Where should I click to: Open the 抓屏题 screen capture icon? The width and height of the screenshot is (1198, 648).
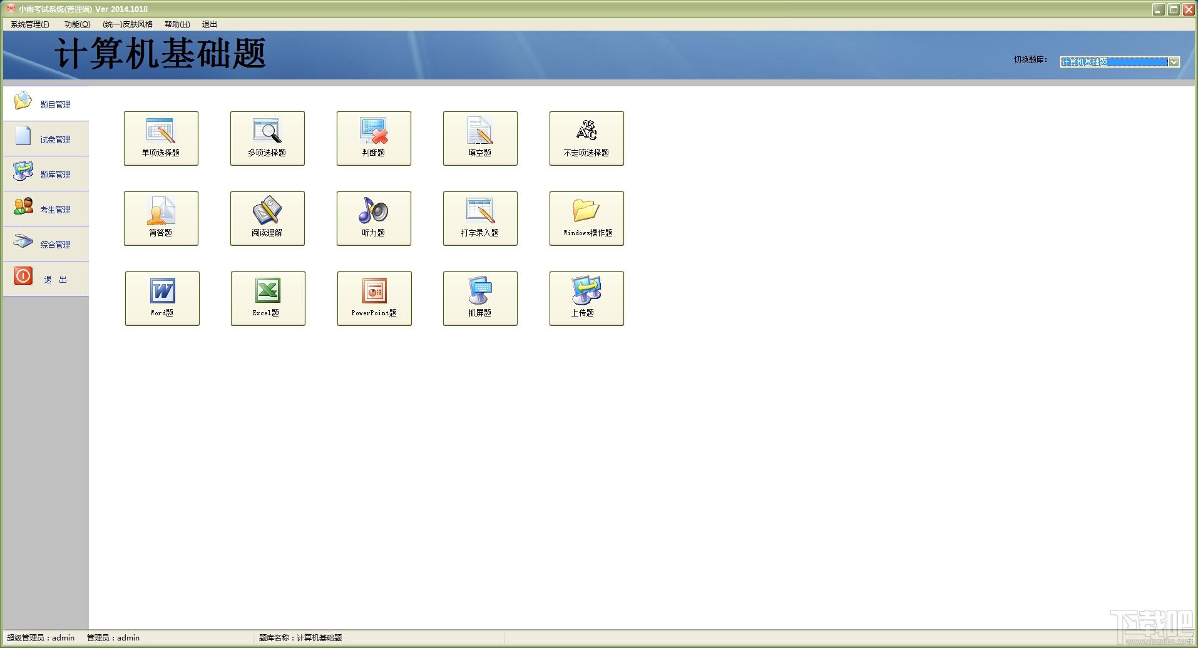pos(480,291)
